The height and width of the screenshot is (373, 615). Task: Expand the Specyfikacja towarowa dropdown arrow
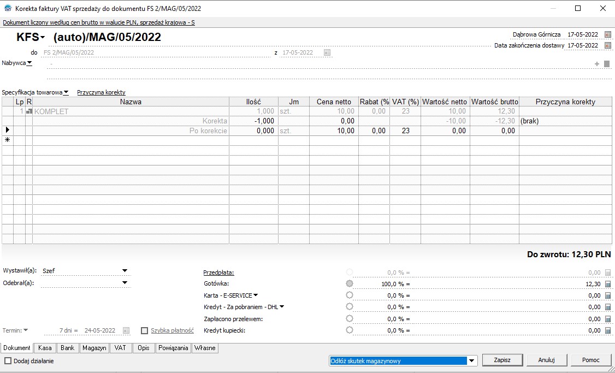point(66,92)
